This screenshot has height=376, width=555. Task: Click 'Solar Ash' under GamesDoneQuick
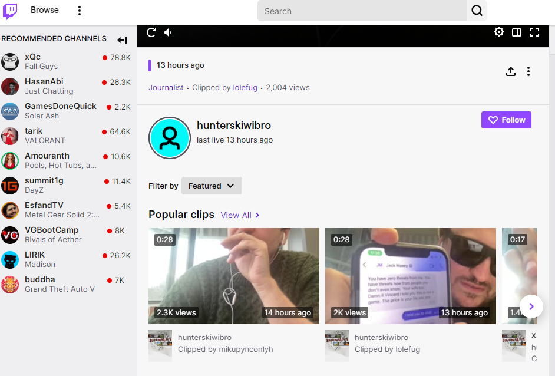pyautogui.click(x=42, y=116)
